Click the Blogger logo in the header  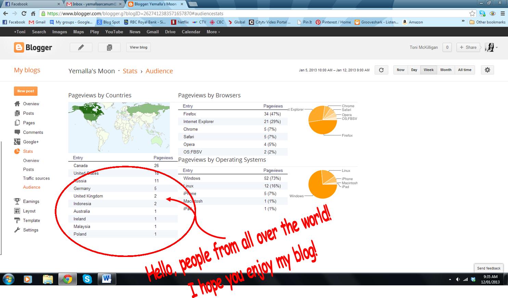pyautogui.click(x=33, y=48)
